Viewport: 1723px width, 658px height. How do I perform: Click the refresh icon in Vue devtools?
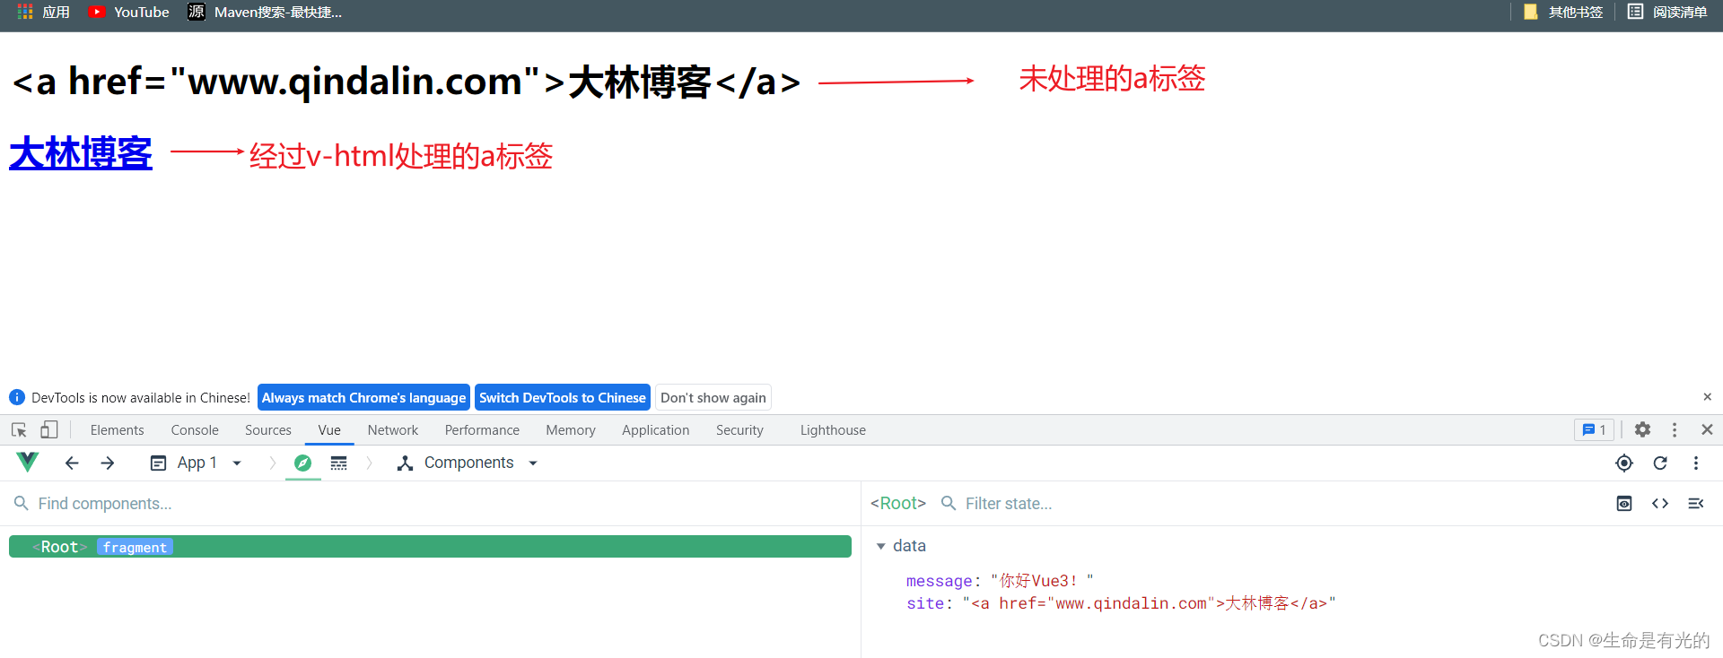(x=1660, y=463)
